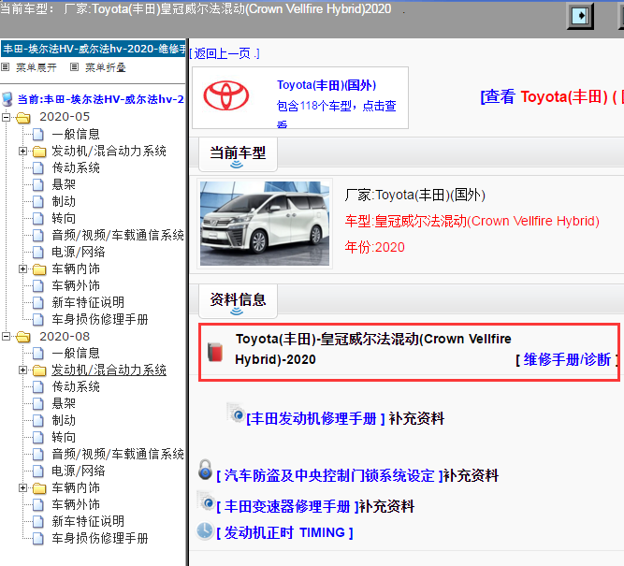Open 电源/网络 under 2020-08
This screenshot has height=566, width=624.
click(79, 471)
